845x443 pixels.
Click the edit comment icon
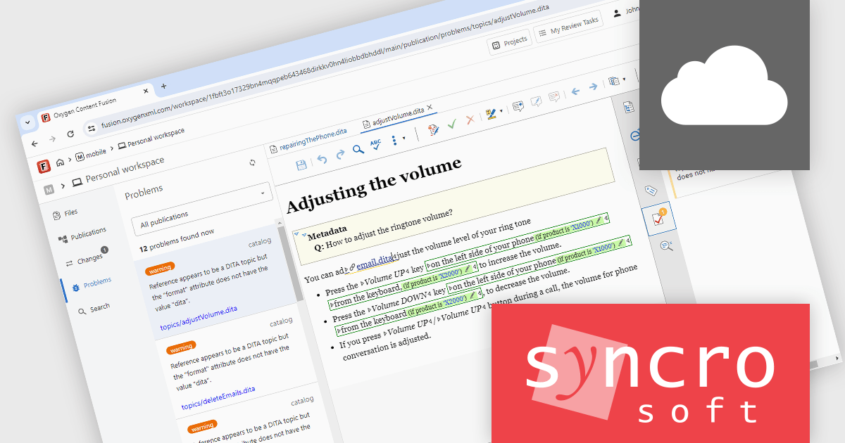click(537, 101)
